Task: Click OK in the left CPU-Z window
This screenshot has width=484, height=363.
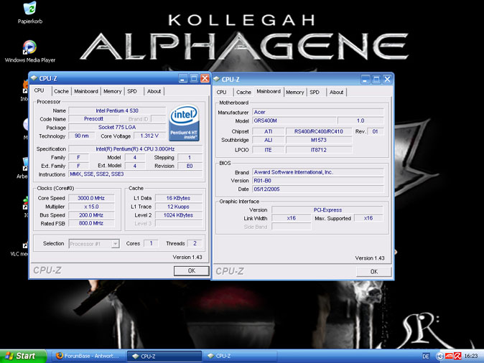Action: click(192, 270)
